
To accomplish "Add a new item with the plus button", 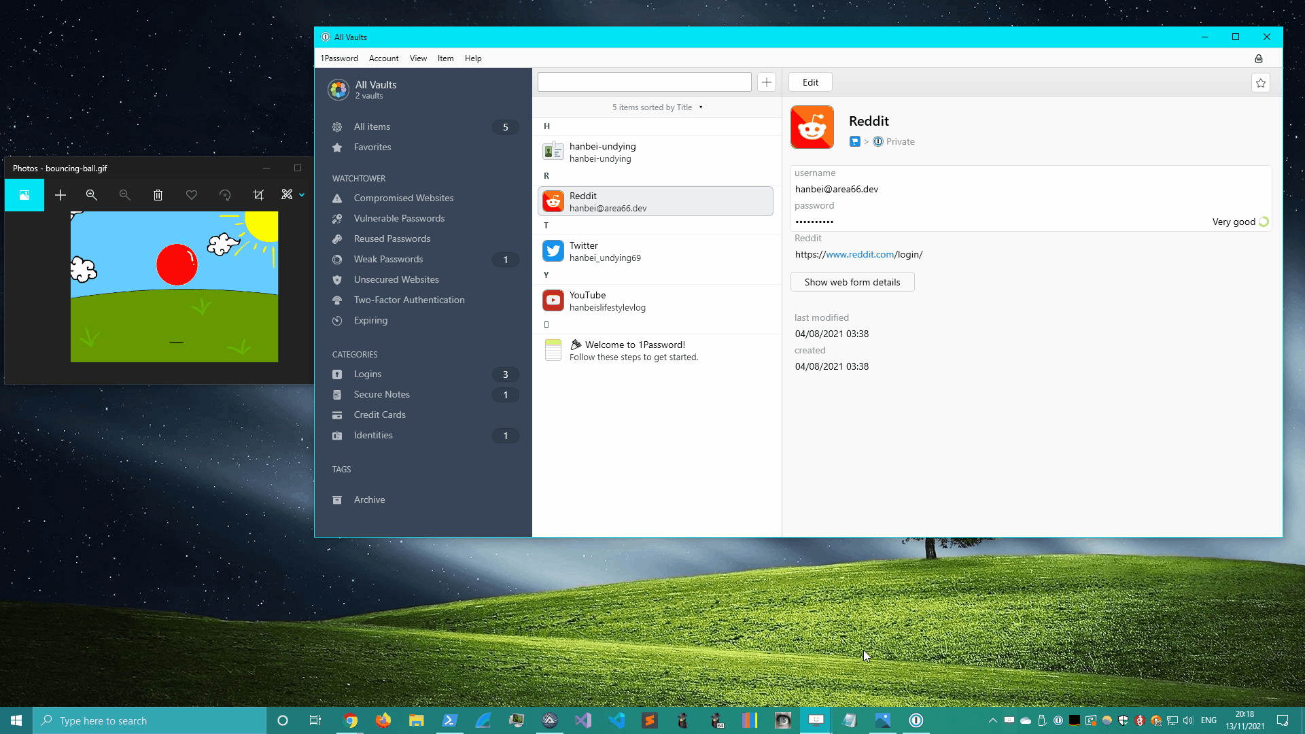I will click(767, 82).
